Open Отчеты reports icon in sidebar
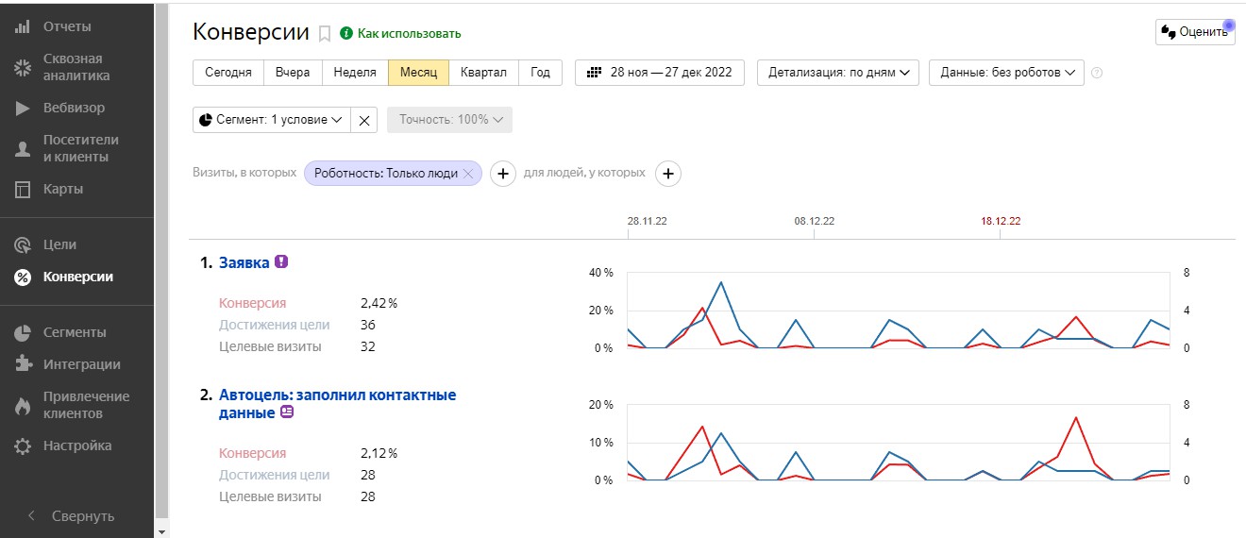This screenshot has height=538, width=1246. [23, 26]
